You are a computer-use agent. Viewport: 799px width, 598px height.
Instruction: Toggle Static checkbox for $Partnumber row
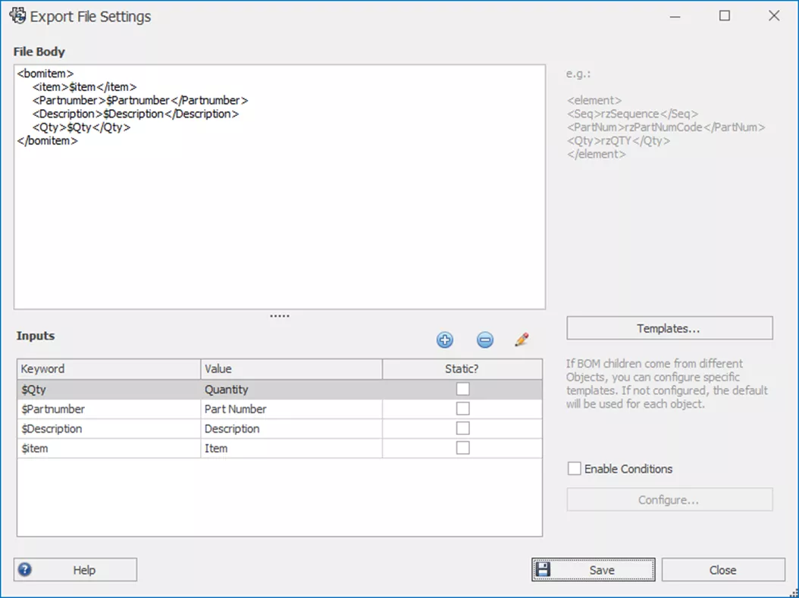point(462,409)
